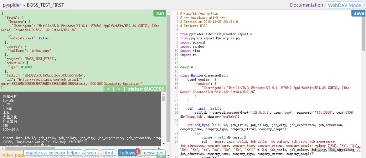This screenshot has width=366, height=158.
Task: Click the "callback": "index_page" line
Action: [x=30, y=51]
